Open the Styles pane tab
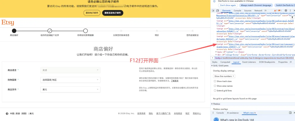This screenshot has width=295, height=121. [215, 62]
